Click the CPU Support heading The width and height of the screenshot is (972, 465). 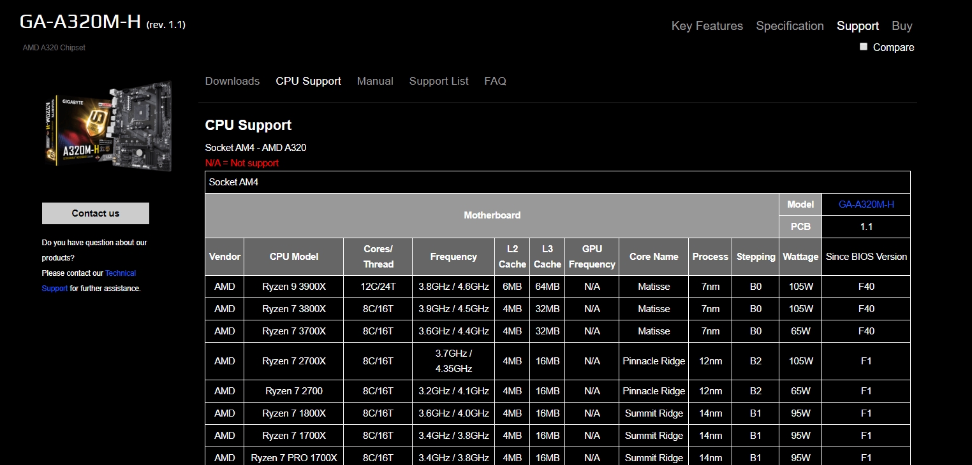pyautogui.click(x=248, y=125)
